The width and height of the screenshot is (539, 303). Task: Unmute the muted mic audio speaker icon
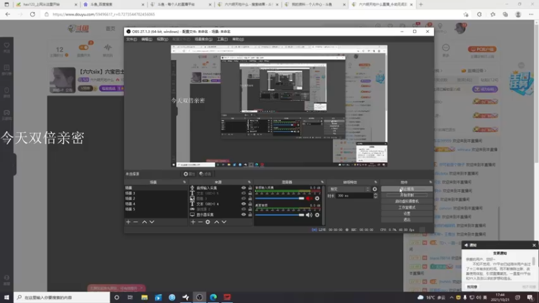[x=309, y=198]
